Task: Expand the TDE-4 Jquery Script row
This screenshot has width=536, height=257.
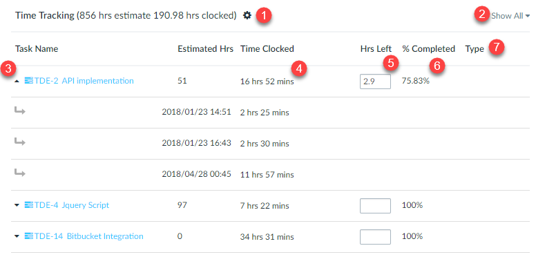Action: pyautogui.click(x=17, y=205)
